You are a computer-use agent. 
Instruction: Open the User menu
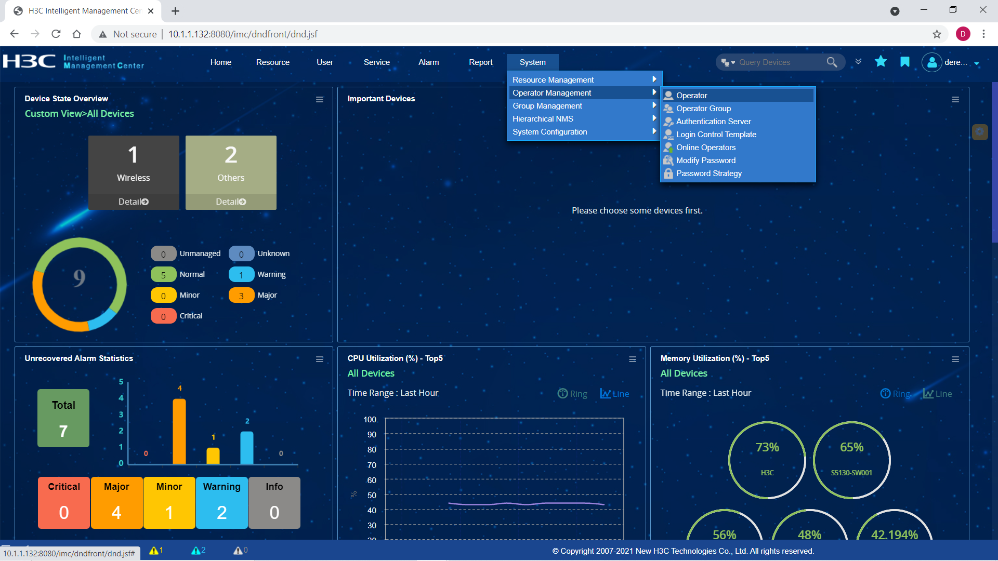click(325, 62)
